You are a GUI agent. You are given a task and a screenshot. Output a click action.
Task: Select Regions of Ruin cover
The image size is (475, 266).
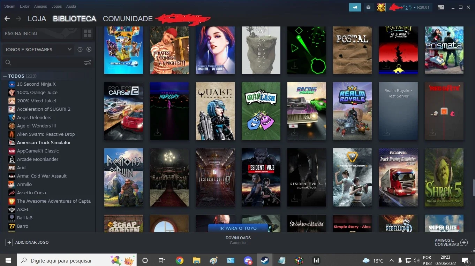tap(123, 178)
